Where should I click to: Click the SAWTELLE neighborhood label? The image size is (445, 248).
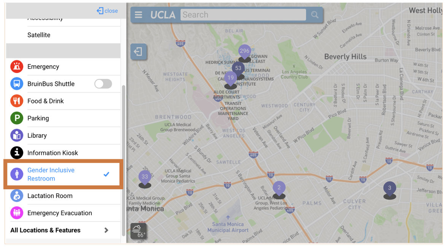(x=229, y=162)
